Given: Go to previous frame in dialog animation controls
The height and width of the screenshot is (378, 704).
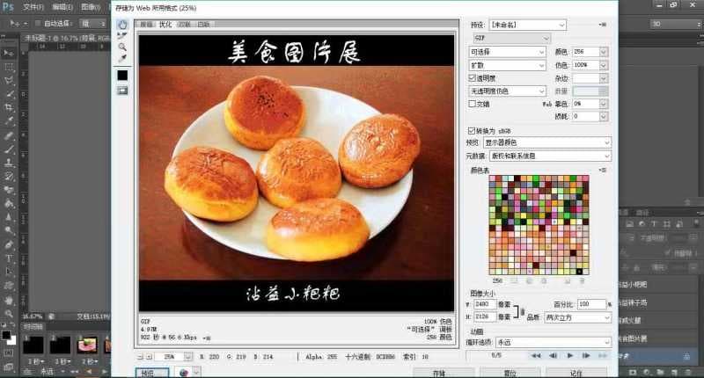Looking at the screenshot, I should [553, 355].
